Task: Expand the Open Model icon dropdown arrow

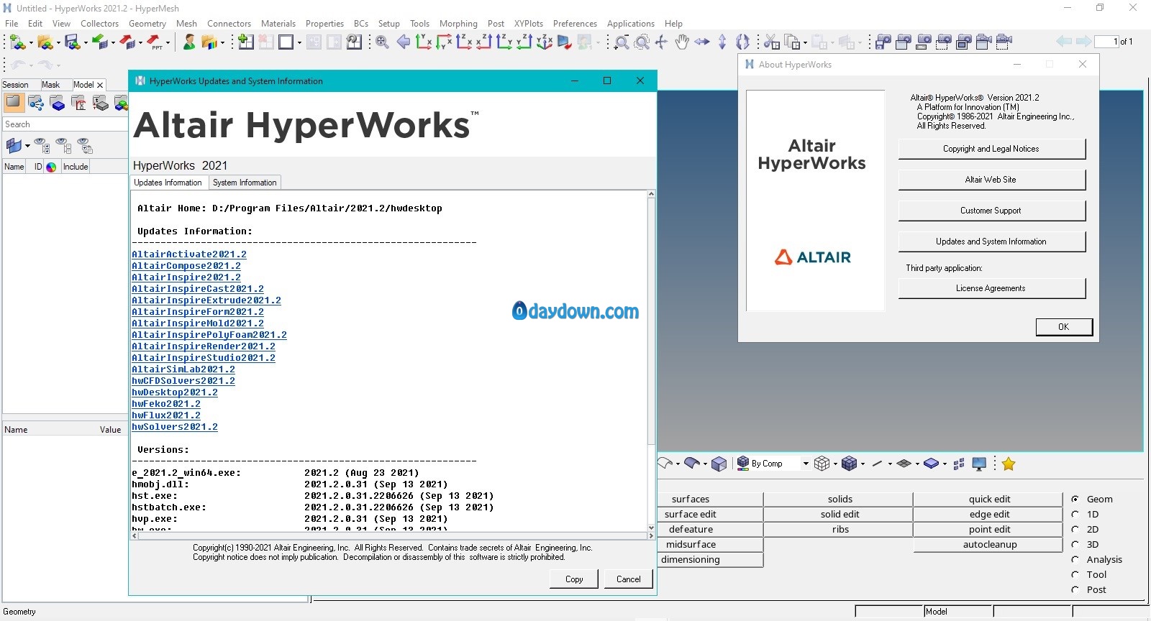Action: click(58, 43)
